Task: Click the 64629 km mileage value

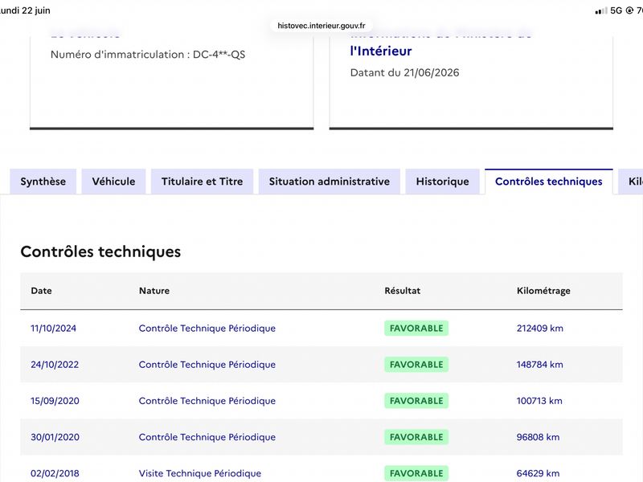Action: point(538,473)
